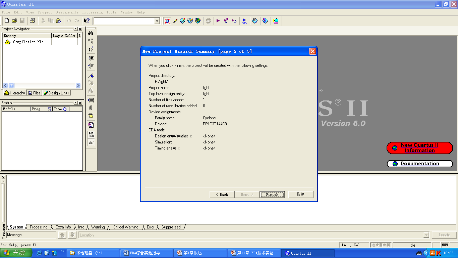Click the Analyze Current File checkmark icon
458x258 pixels.
point(91,125)
